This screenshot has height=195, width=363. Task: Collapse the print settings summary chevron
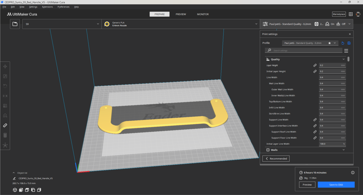coord(349,24)
